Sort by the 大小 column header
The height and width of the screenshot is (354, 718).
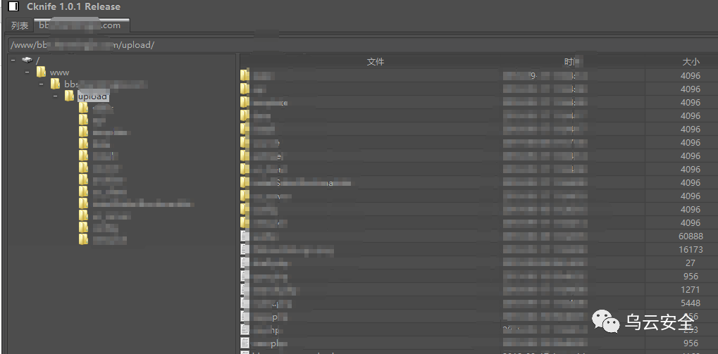click(x=691, y=62)
